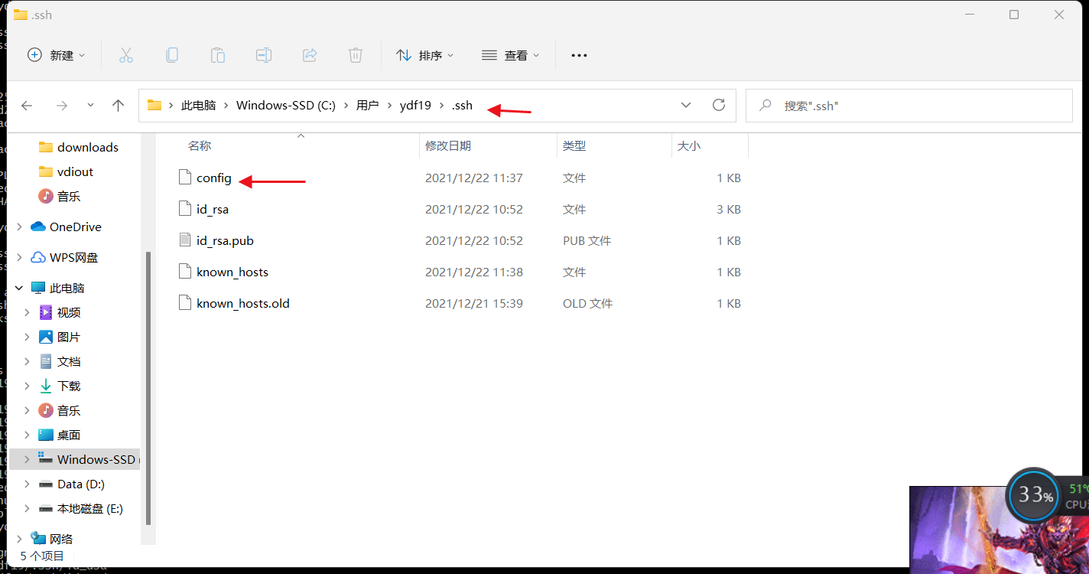Select the OneDrive cloud entry
Viewport: 1089px width, 574px height.
[x=75, y=227]
